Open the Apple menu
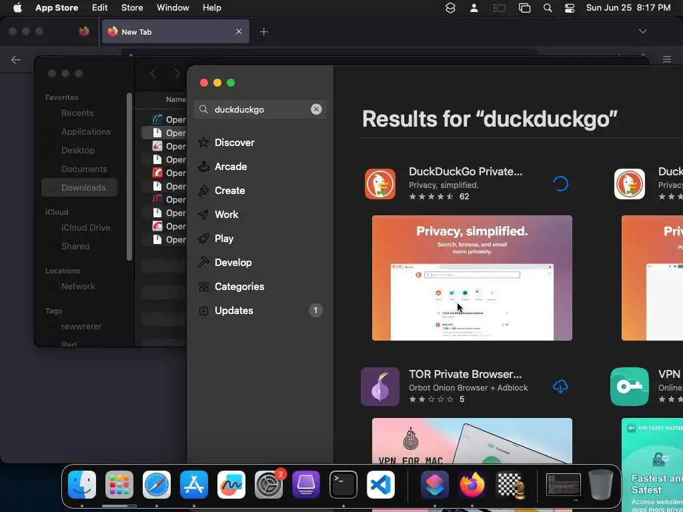Viewport: 683px width, 512px height. pyautogui.click(x=17, y=7)
